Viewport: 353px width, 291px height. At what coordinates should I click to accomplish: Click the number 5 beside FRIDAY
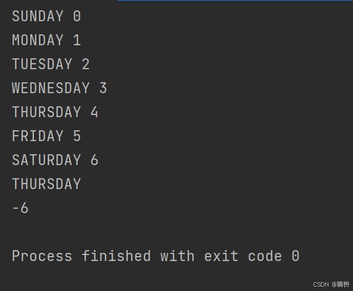pos(77,136)
